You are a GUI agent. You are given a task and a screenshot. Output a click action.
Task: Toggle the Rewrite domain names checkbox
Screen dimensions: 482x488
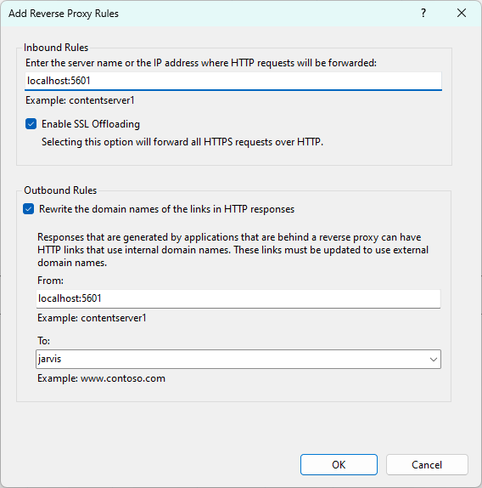pos(28,209)
